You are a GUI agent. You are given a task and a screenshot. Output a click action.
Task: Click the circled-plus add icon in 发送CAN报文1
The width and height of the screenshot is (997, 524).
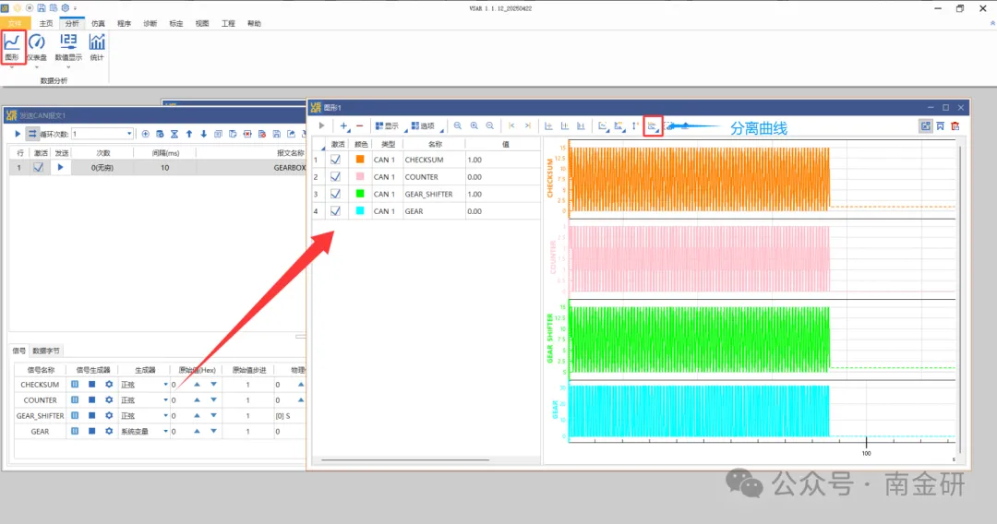146,134
